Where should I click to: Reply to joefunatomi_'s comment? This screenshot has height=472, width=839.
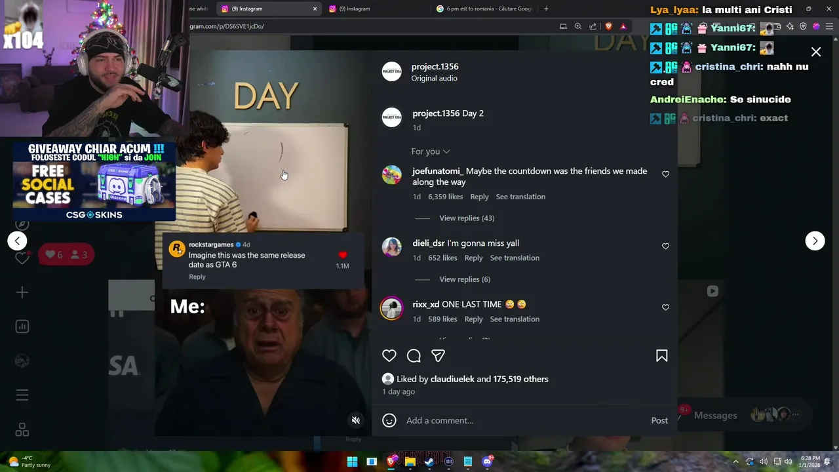tap(479, 197)
